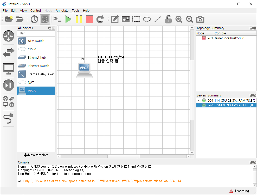This screenshot has width=257, height=195.
Task: Click canvas horizontal scrollbar left arrow
Action: coord(59,156)
